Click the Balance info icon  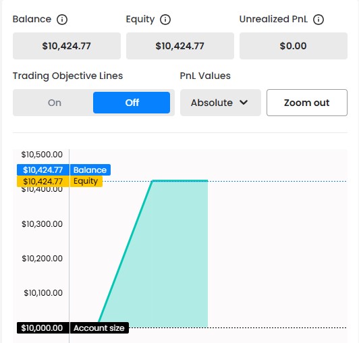62,20
